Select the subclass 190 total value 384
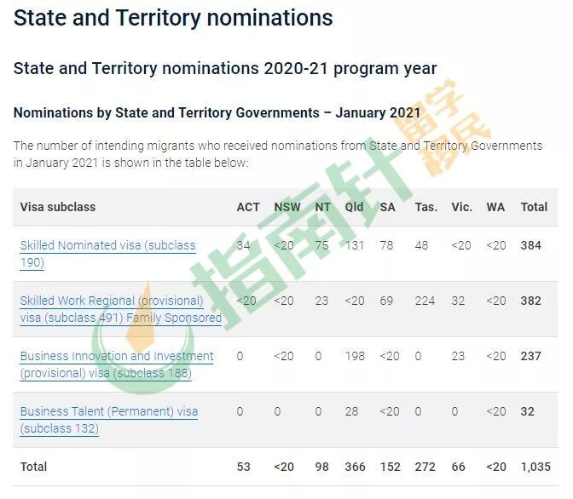 tap(530, 245)
